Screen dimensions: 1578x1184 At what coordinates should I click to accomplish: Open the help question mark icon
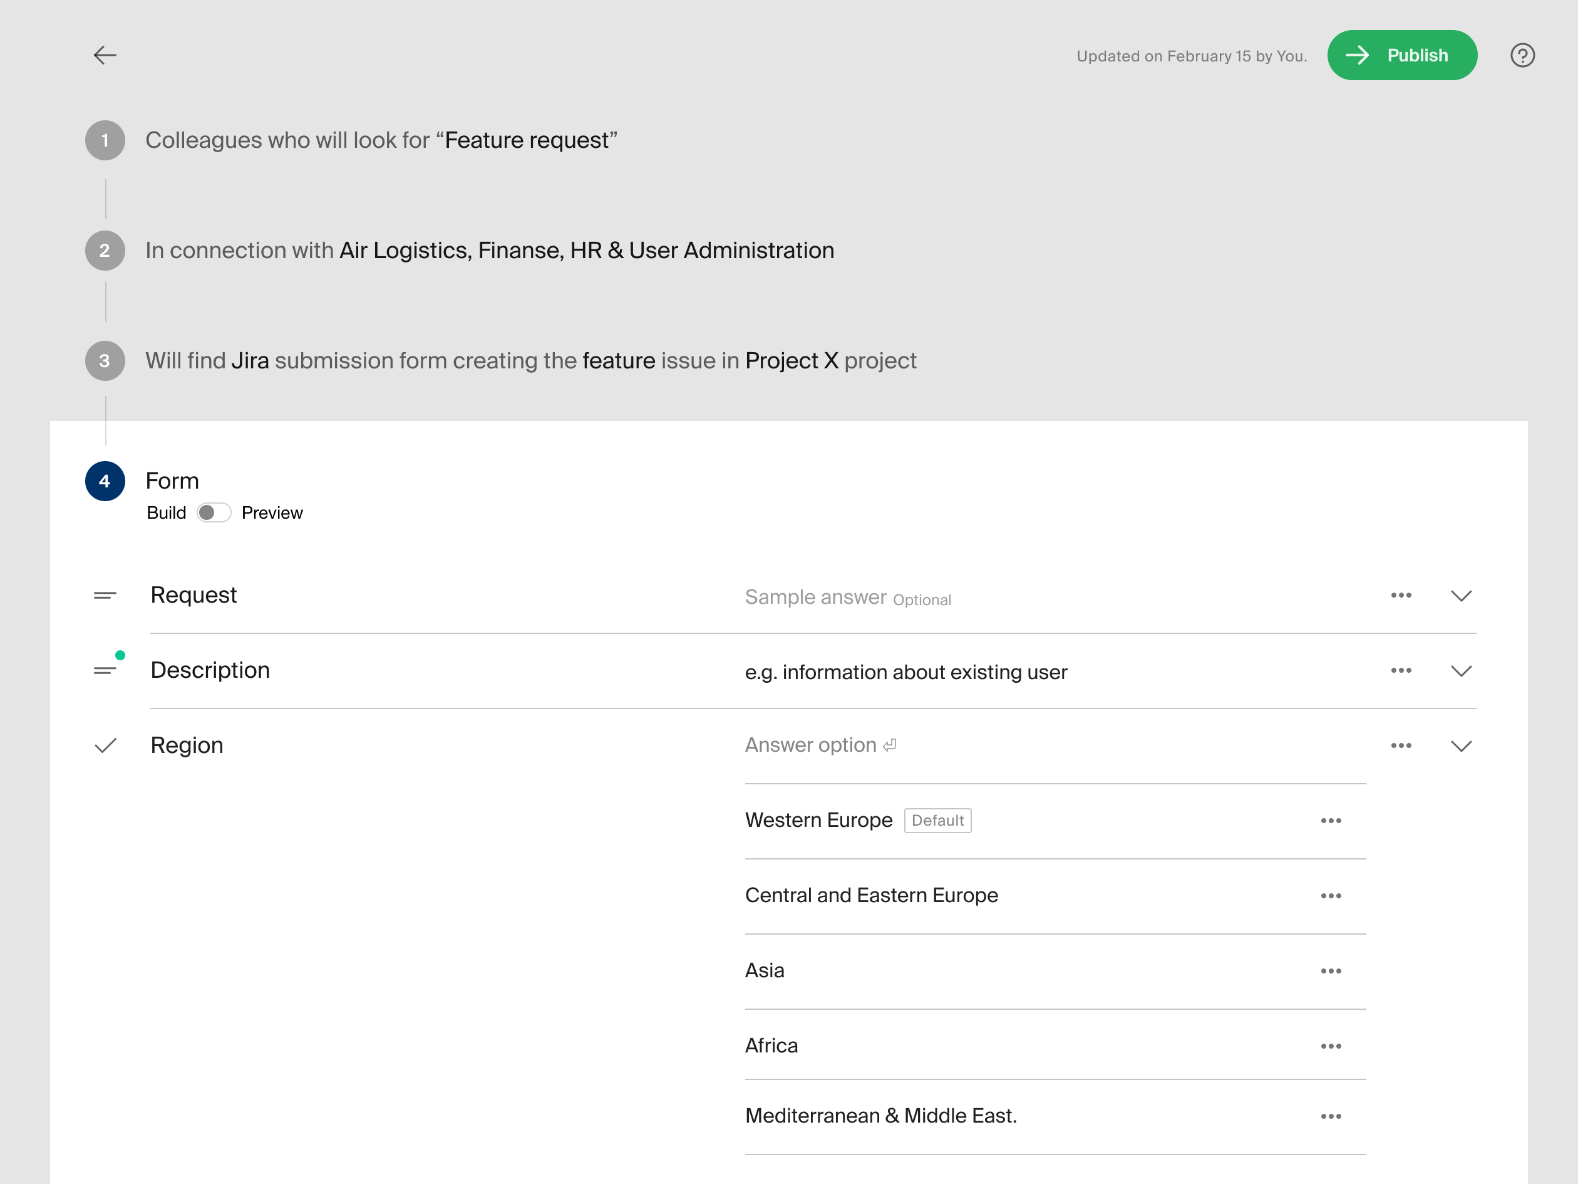[x=1522, y=55]
